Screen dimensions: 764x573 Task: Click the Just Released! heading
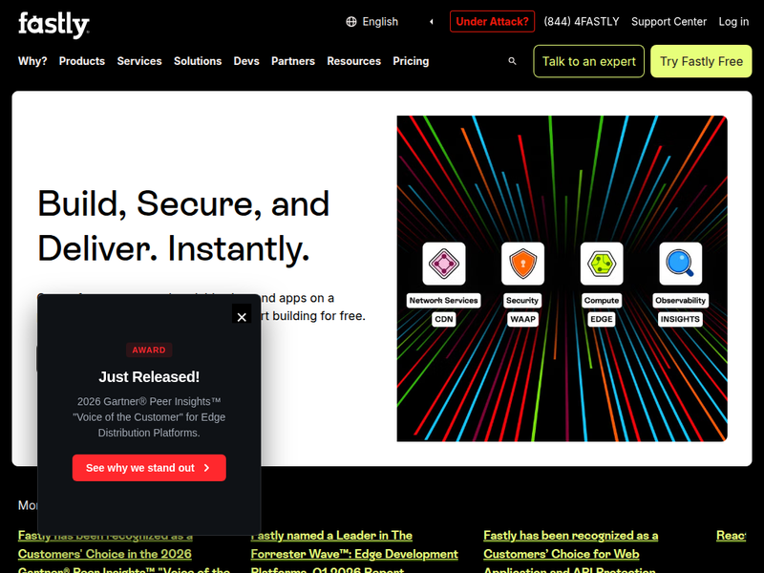(149, 376)
